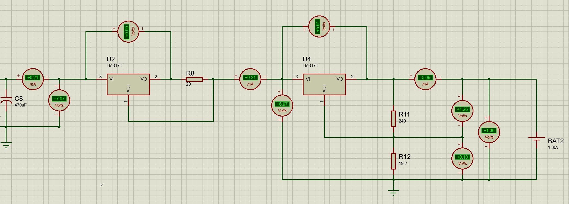Click the R12 reference label
569x204 pixels.
point(405,157)
